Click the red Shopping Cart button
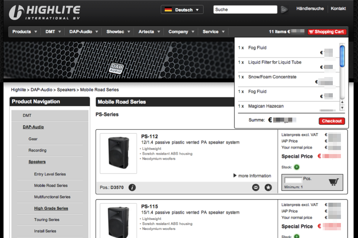Viewport: 358px width, 238px height. 327,32
